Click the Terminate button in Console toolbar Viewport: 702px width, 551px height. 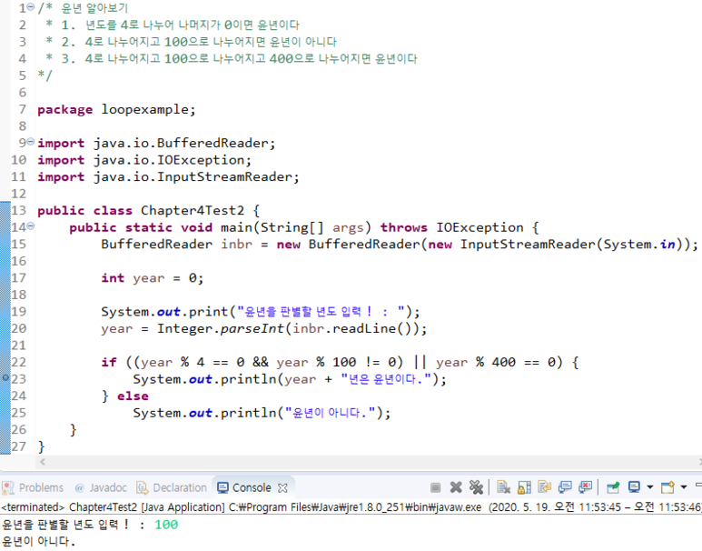pyautogui.click(x=435, y=487)
